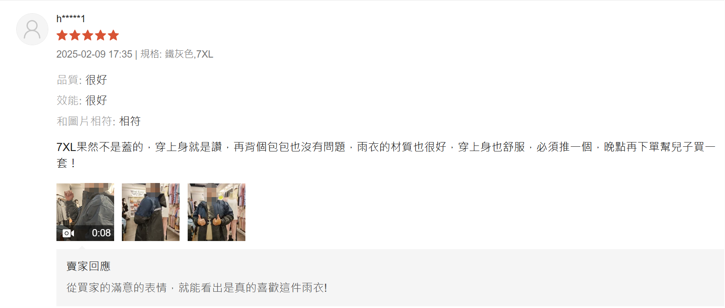This screenshot has width=725, height=308.
Task: Select the 鐵灰色,7XL specification text
Action: point(189,54)
